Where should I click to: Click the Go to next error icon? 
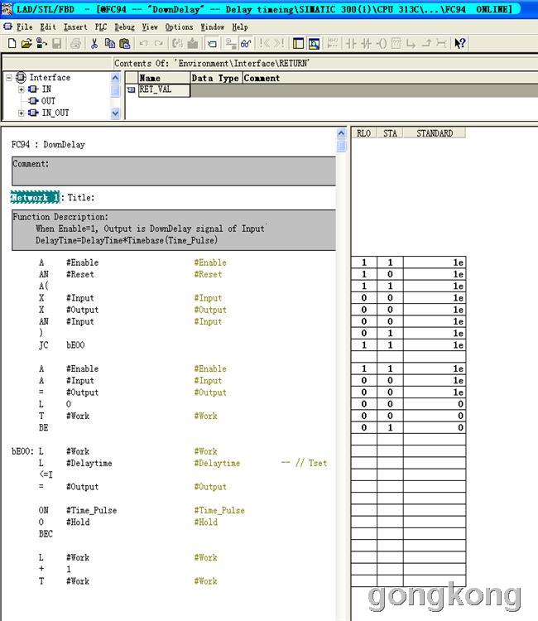(279, 43)
